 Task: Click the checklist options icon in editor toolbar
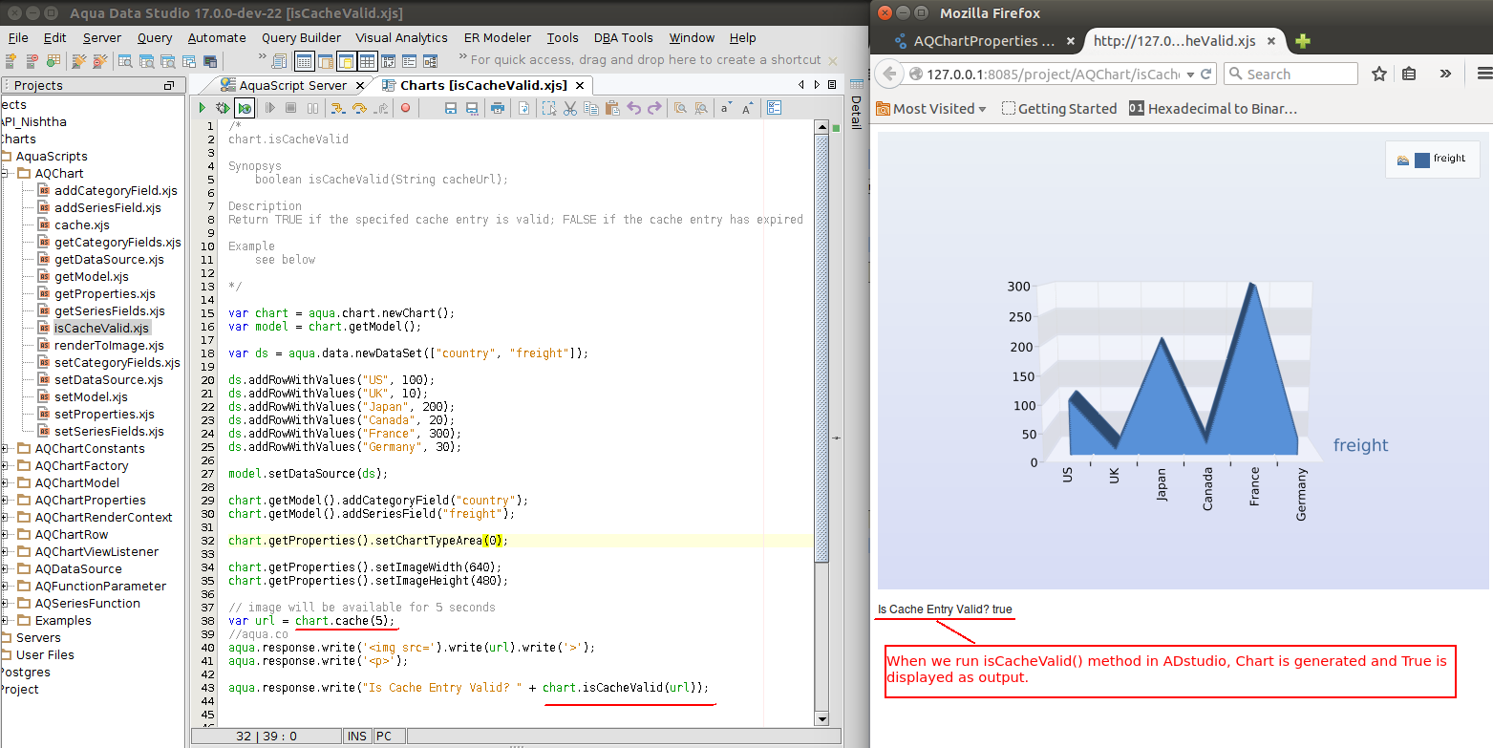(775, 108)
